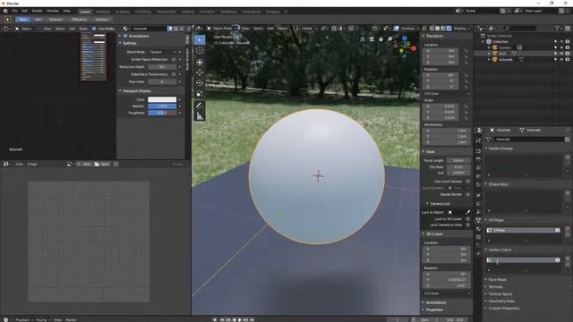
Task: Toggle the Screen Space Refraction checkbox
Action: [174, 59]
